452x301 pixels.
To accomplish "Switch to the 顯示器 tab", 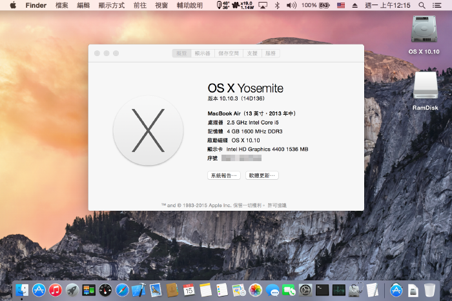I will (x=203, y=53).
